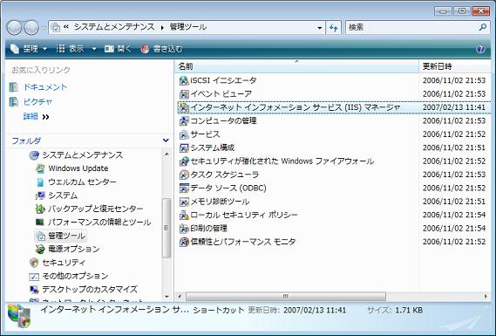
Task: Click the デスクトップのカスタマイズ tree icon
Action: (34, 290)
